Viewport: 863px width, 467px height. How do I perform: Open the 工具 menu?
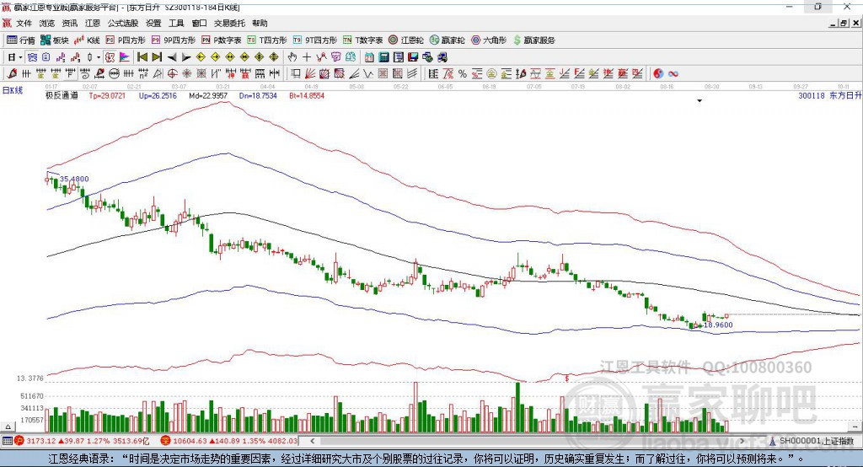tap(176, 23)
